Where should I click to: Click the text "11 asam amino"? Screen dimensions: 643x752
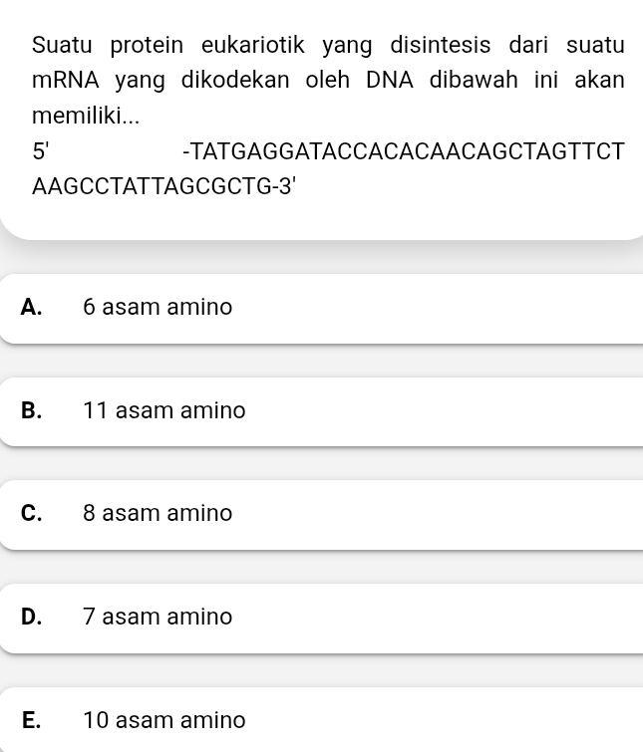pos(164,411)
